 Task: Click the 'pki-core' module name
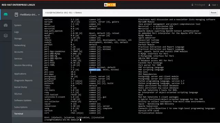pos(49,72)
